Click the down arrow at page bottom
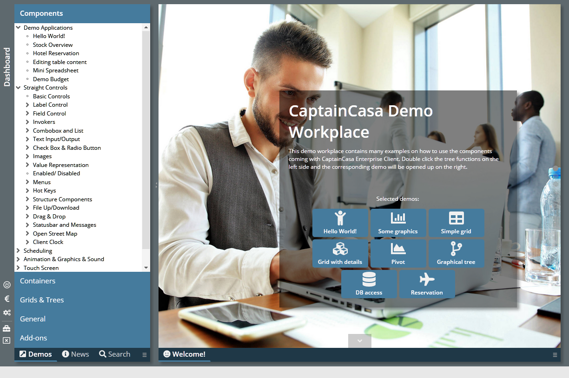 [x=359, y=340]
